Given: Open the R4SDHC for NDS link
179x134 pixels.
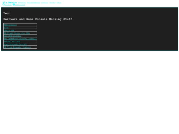Looking at the screenshot, I should click(12, 41).
